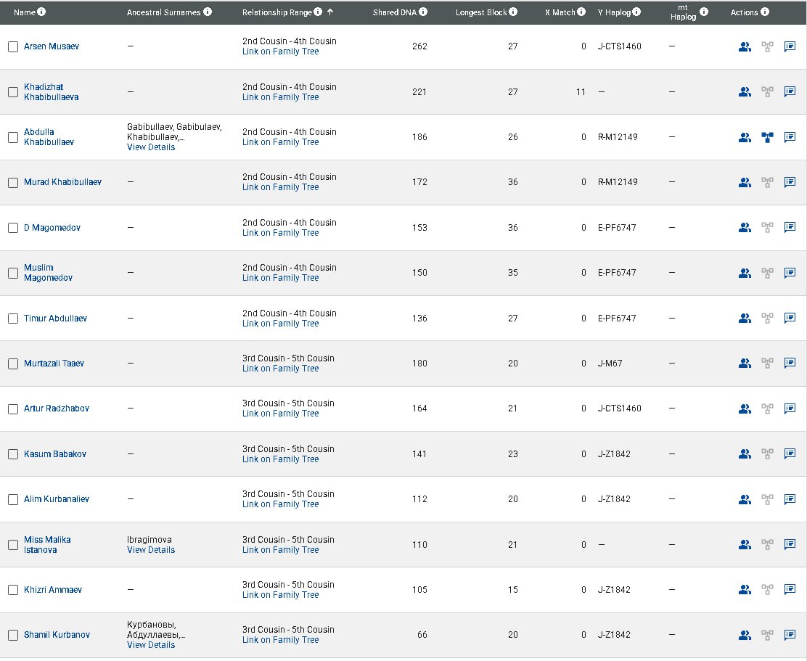Screen dimensions: 807x661
Task: Open In Common With icon for Arsen Musaev
Action: (x=745, y=47)
